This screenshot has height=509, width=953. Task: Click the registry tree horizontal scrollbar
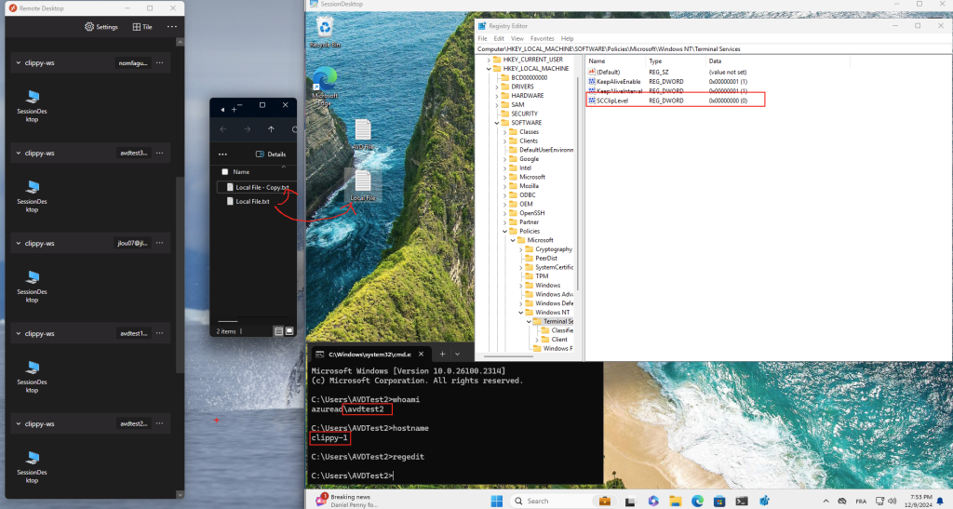pos(508,356)
